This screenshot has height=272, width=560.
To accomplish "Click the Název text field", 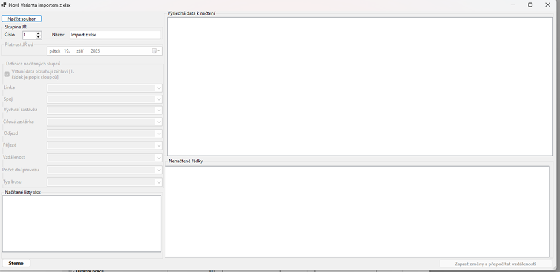I will (115, 35).
